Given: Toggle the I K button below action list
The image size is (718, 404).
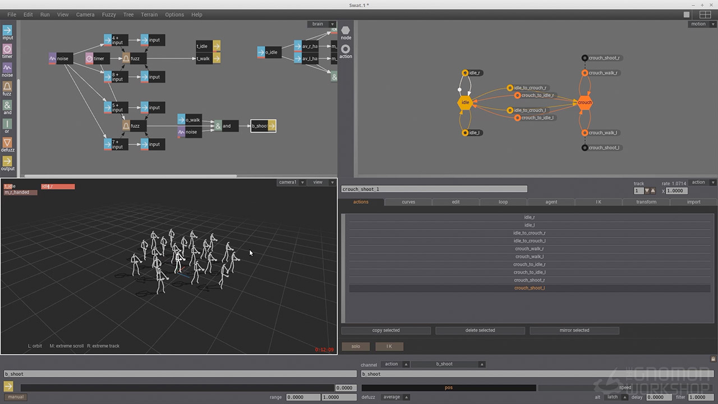Looking at the screenshot, I should coord(389,346).
